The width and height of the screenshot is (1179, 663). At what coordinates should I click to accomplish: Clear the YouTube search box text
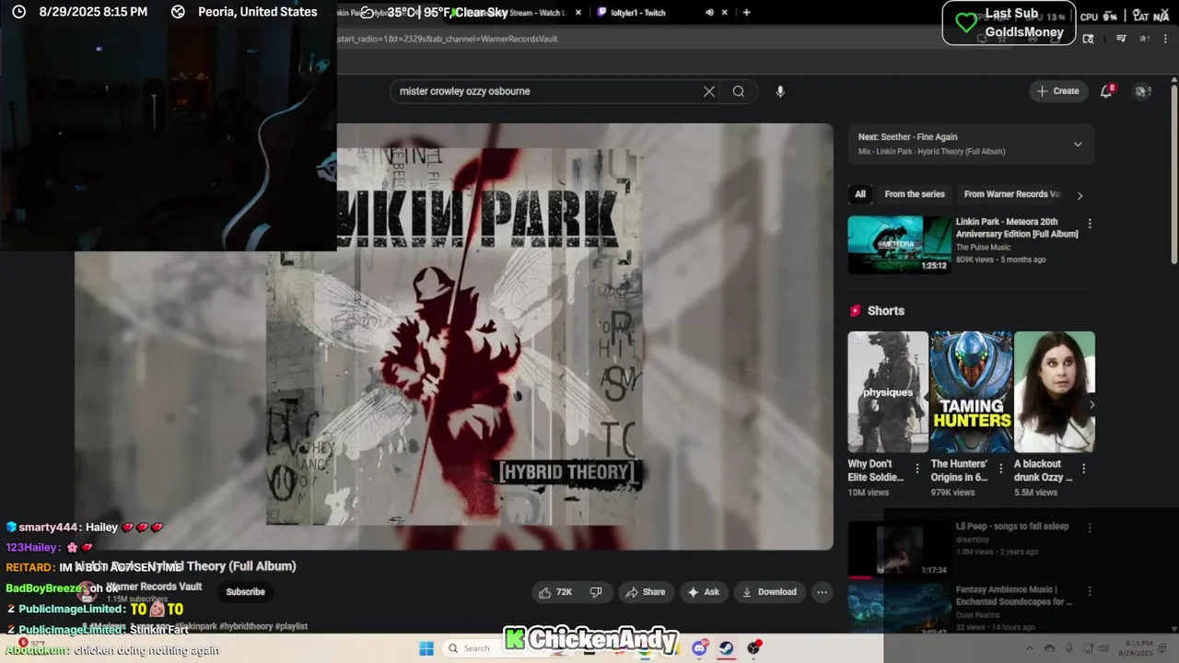click(x=709, y=91)
